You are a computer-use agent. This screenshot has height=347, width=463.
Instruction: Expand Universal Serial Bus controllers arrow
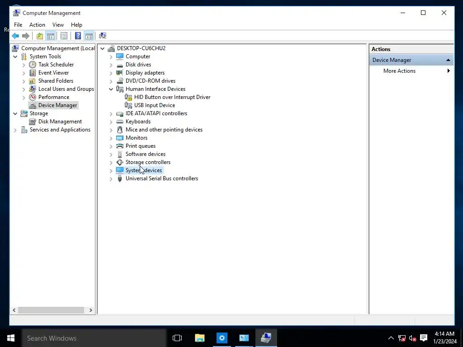111,179
